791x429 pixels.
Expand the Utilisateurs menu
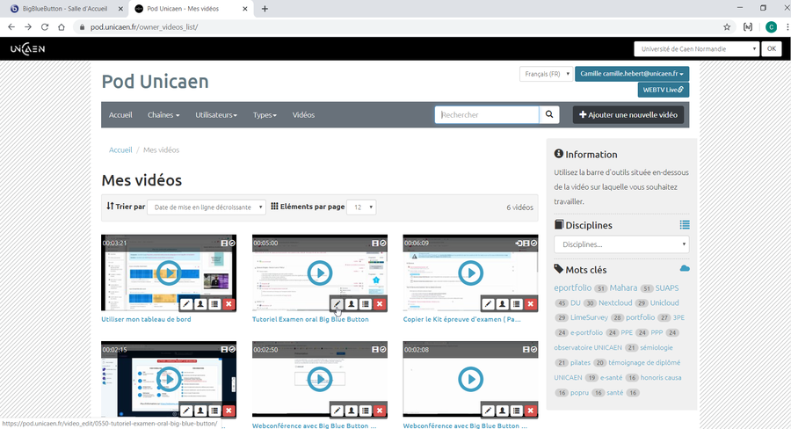(x=216, y=115)
